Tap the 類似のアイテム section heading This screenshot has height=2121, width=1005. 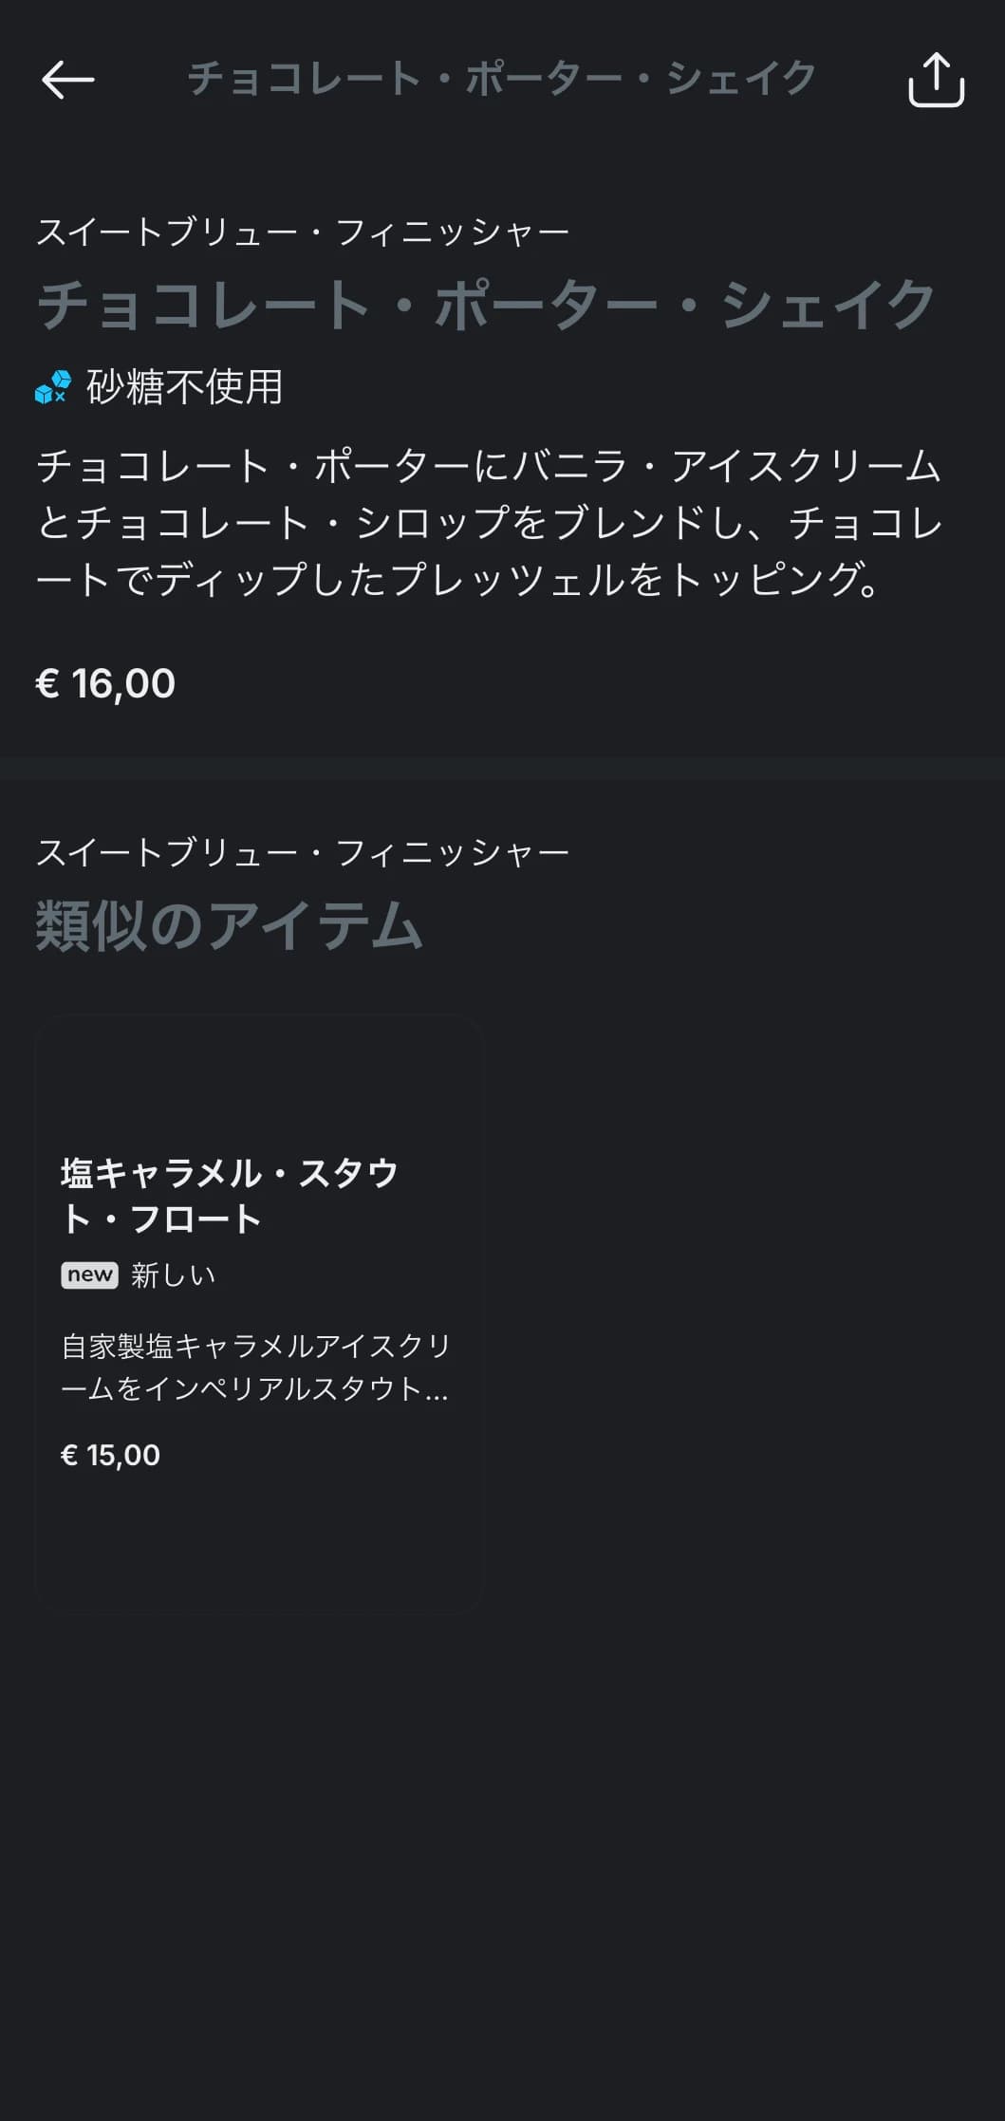click(230, 925)
